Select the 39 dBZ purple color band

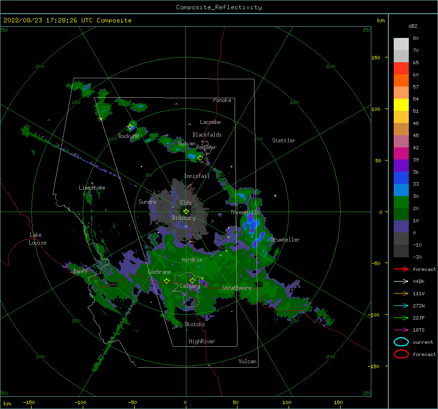[401, 165]
